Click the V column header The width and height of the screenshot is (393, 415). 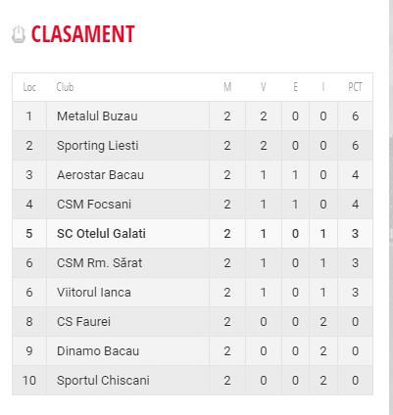click(x=264, y=87)
